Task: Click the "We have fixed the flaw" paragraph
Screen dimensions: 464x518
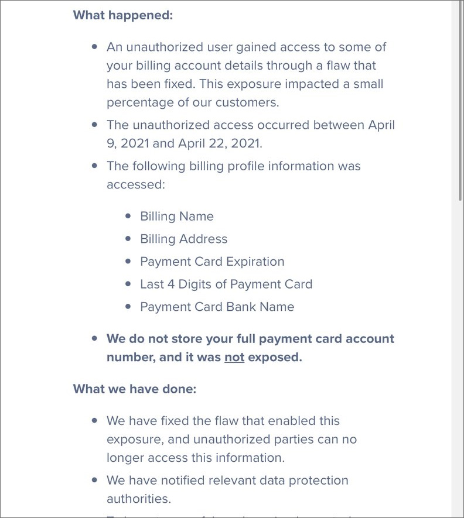Action: [x=231, y=440]
